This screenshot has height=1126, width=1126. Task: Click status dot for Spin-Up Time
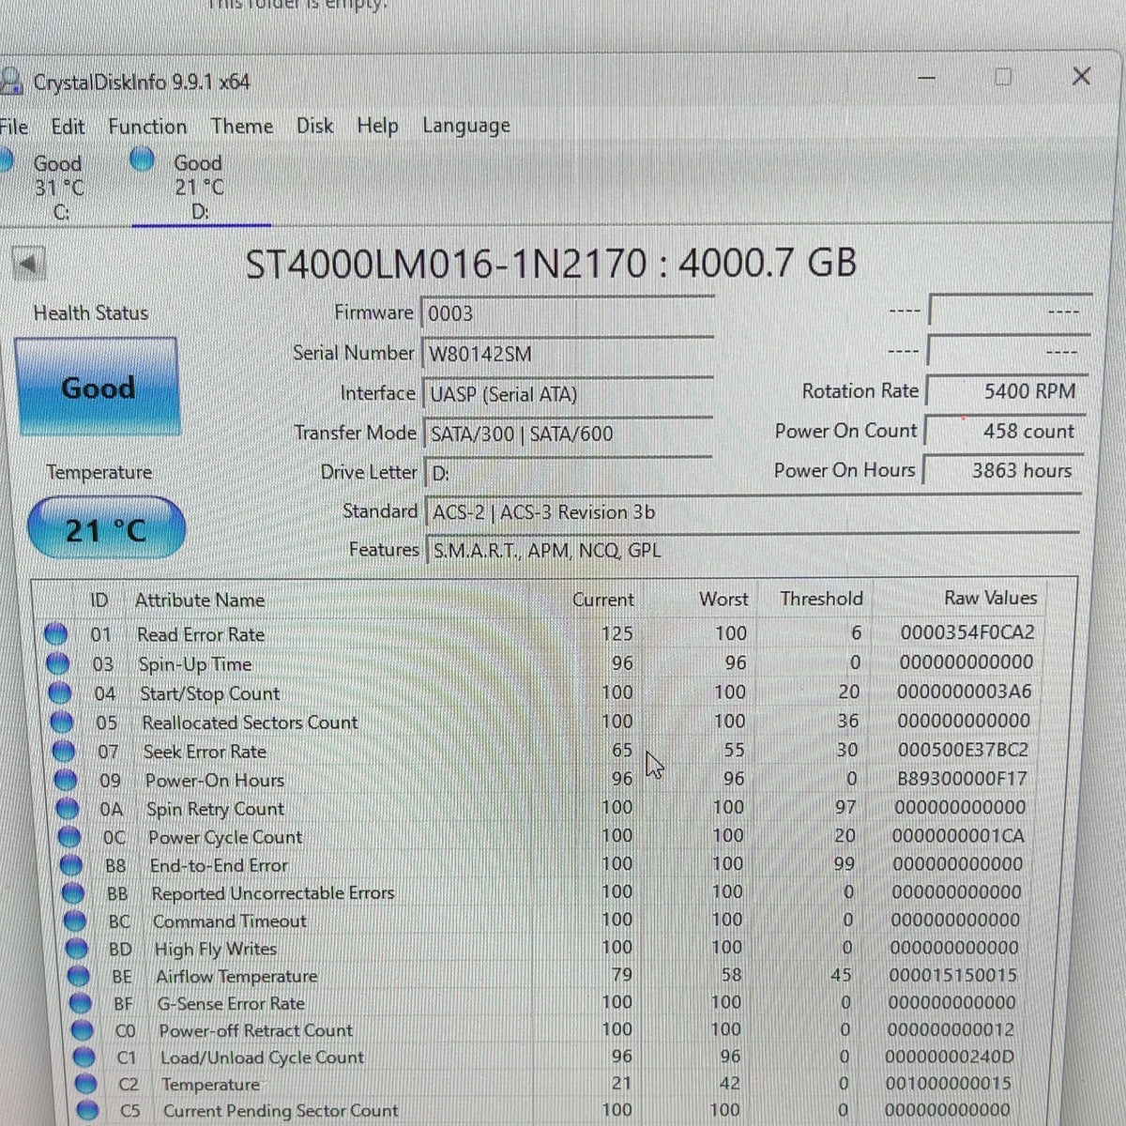pos(58,664)
